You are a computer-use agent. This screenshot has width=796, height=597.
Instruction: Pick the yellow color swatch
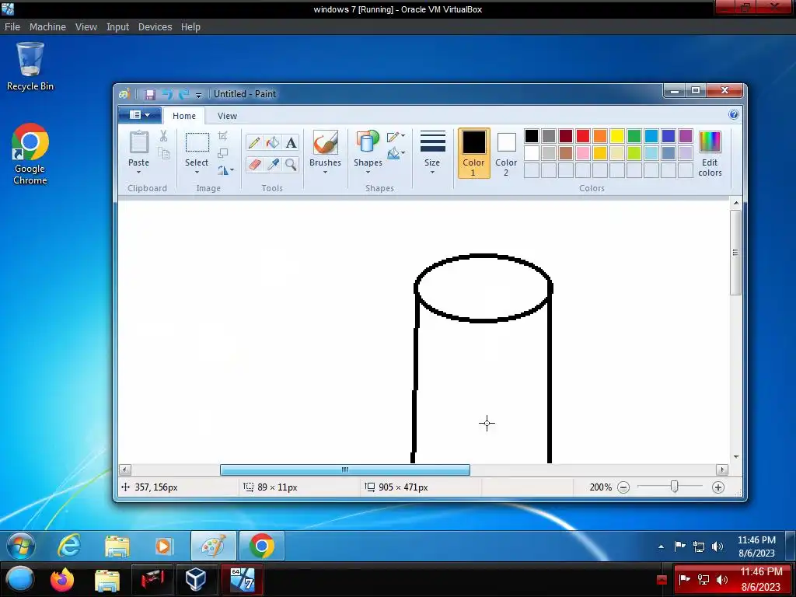(x=616, y=135)
